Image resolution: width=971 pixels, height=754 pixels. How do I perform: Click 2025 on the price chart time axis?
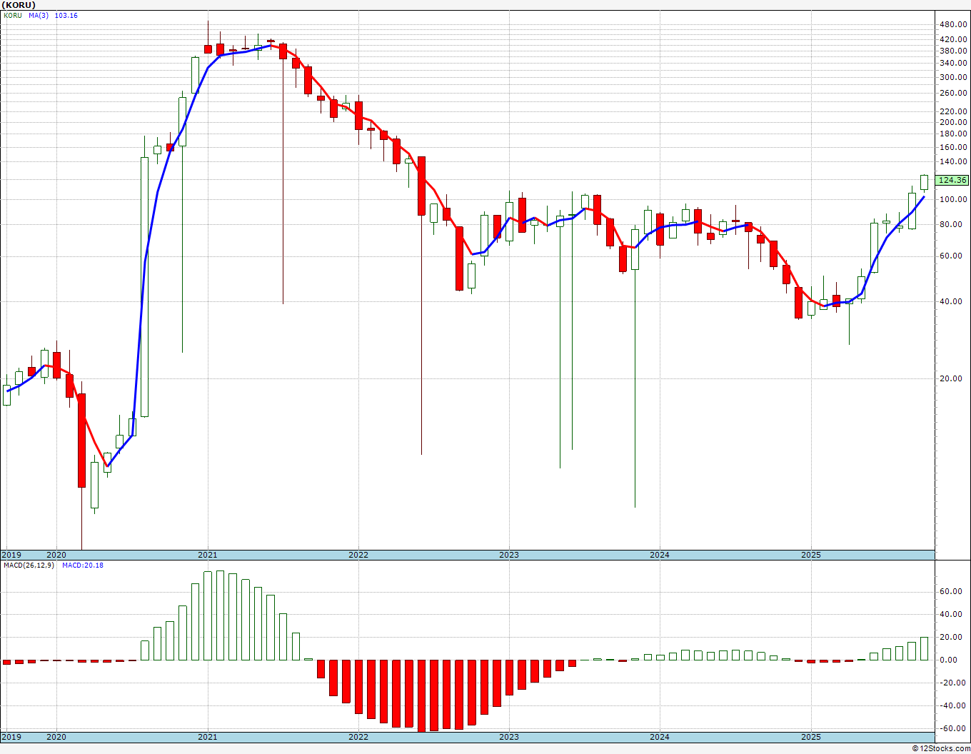pyautogui.click(x=811, y=555)
